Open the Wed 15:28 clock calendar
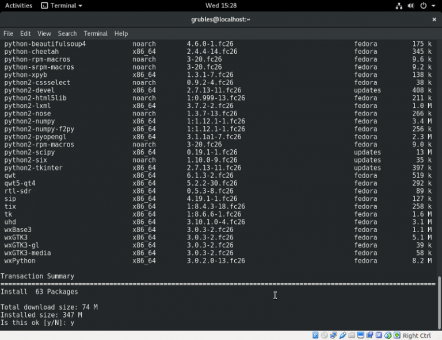This screenshot has height=340, width=442. click(220, 6)
